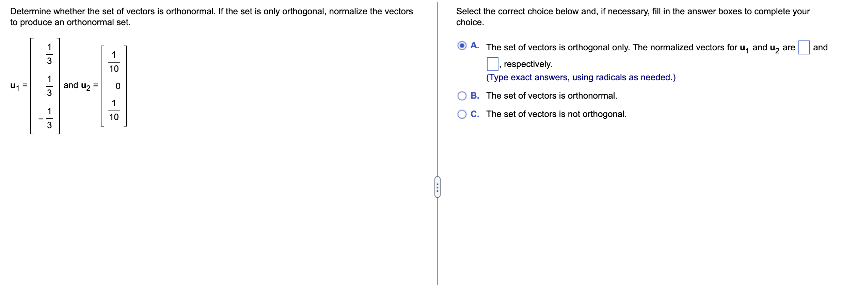Screen dimensions: 841x285
Task: Click the panel divider handle with dots
Action: pyautogui.click(x=438, y=187)
